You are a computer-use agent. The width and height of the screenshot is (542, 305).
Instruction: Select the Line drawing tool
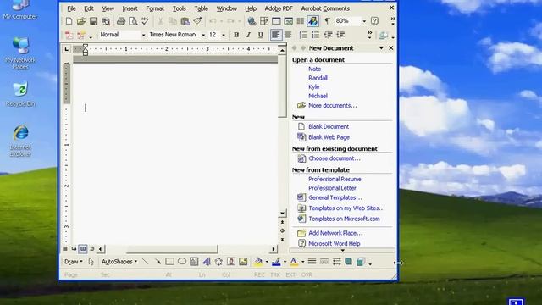point(145,262)
